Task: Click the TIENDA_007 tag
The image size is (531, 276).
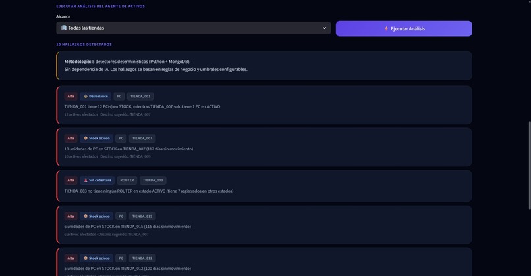Action: [142, 138]
